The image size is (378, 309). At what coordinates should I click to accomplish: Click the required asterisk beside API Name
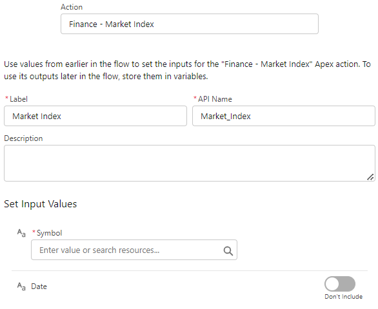tap(195, 98)
